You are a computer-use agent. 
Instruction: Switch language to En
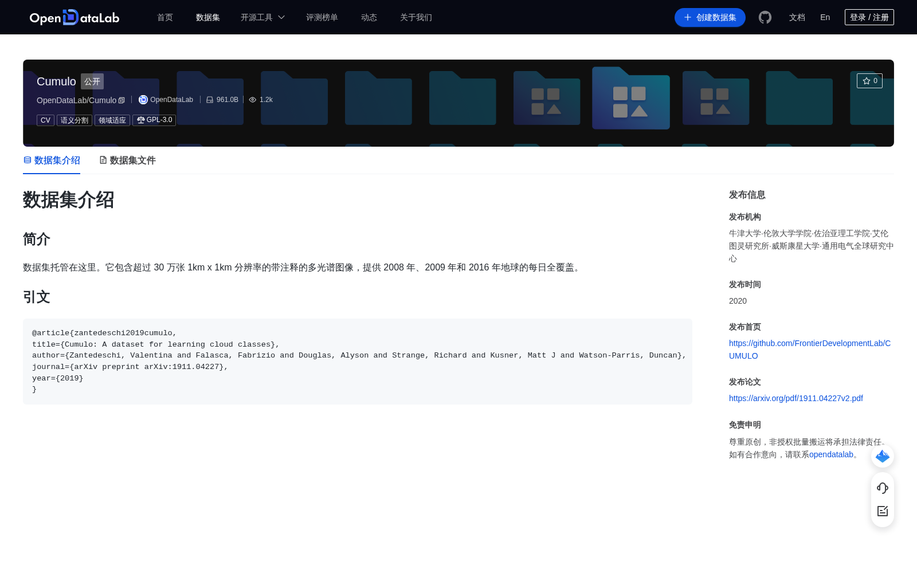coord(825,17)
